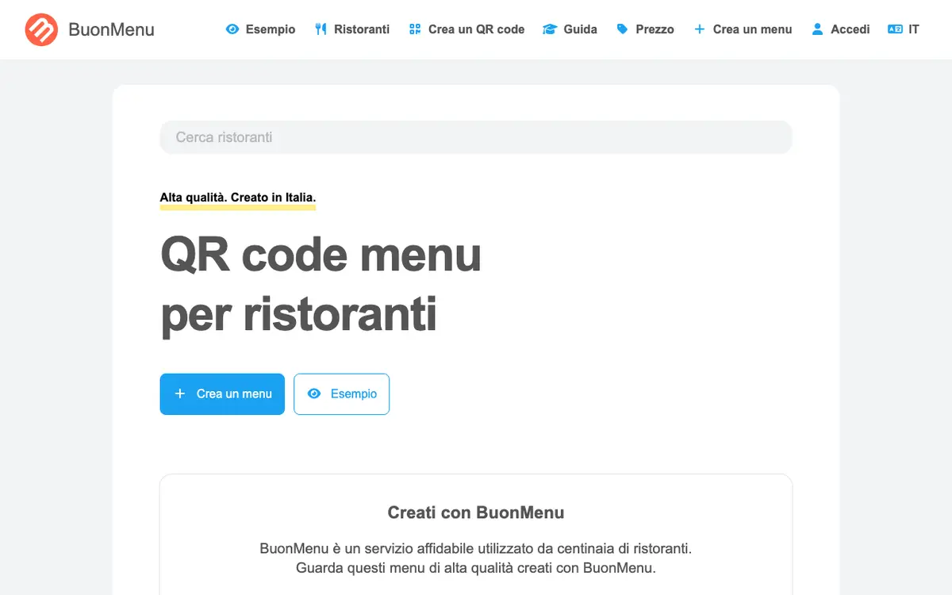Viewport: 952px width, 595px height.
Task: Click the price tag Prezzo icon
Action: click(622, 29)
